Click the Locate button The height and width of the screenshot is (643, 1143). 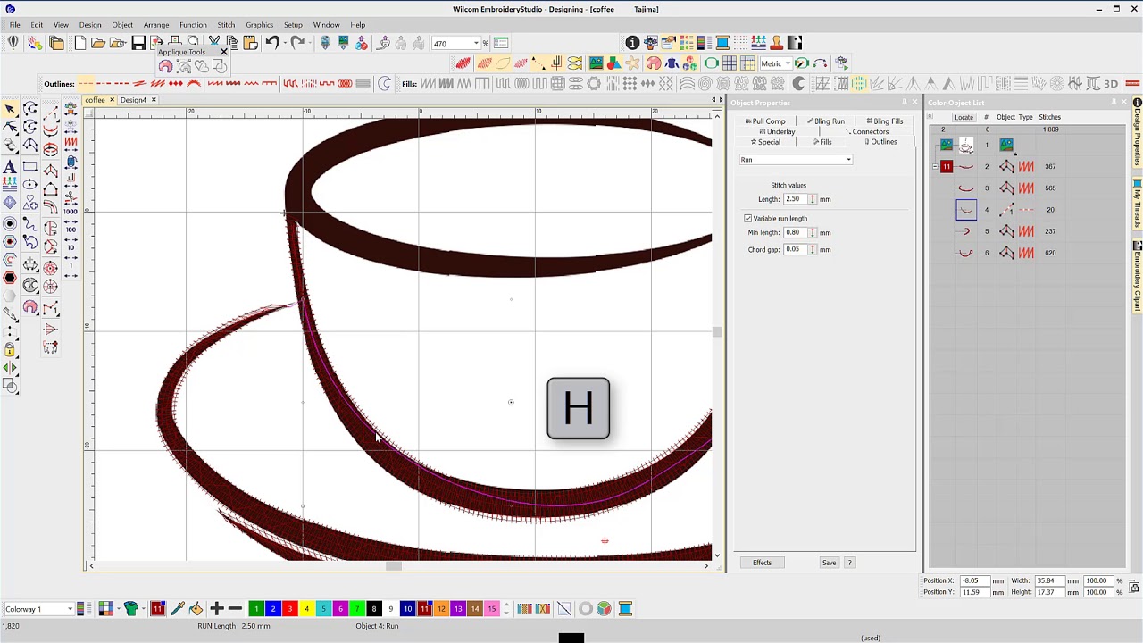[964, 118]
